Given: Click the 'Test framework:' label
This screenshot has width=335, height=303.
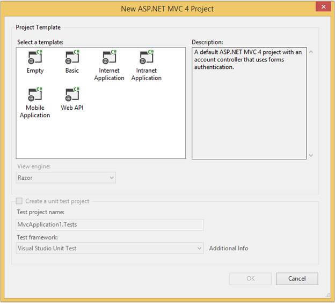Looking at the screenshot, I should (38, 237).
